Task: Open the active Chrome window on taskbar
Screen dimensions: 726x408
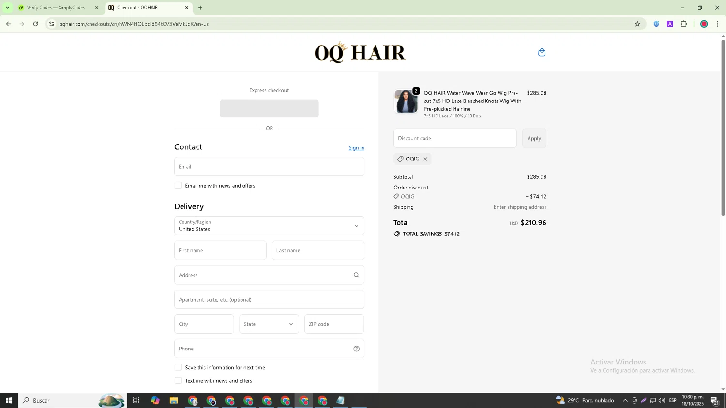Action: click(x=304, y=400)
